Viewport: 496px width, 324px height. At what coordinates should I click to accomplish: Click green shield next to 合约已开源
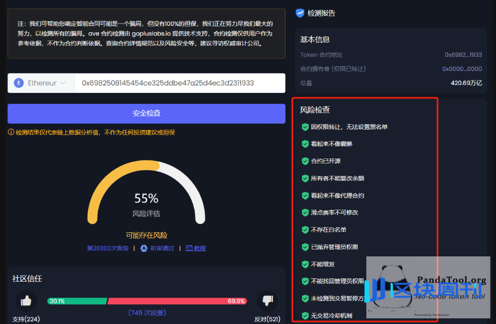[305, 161]
